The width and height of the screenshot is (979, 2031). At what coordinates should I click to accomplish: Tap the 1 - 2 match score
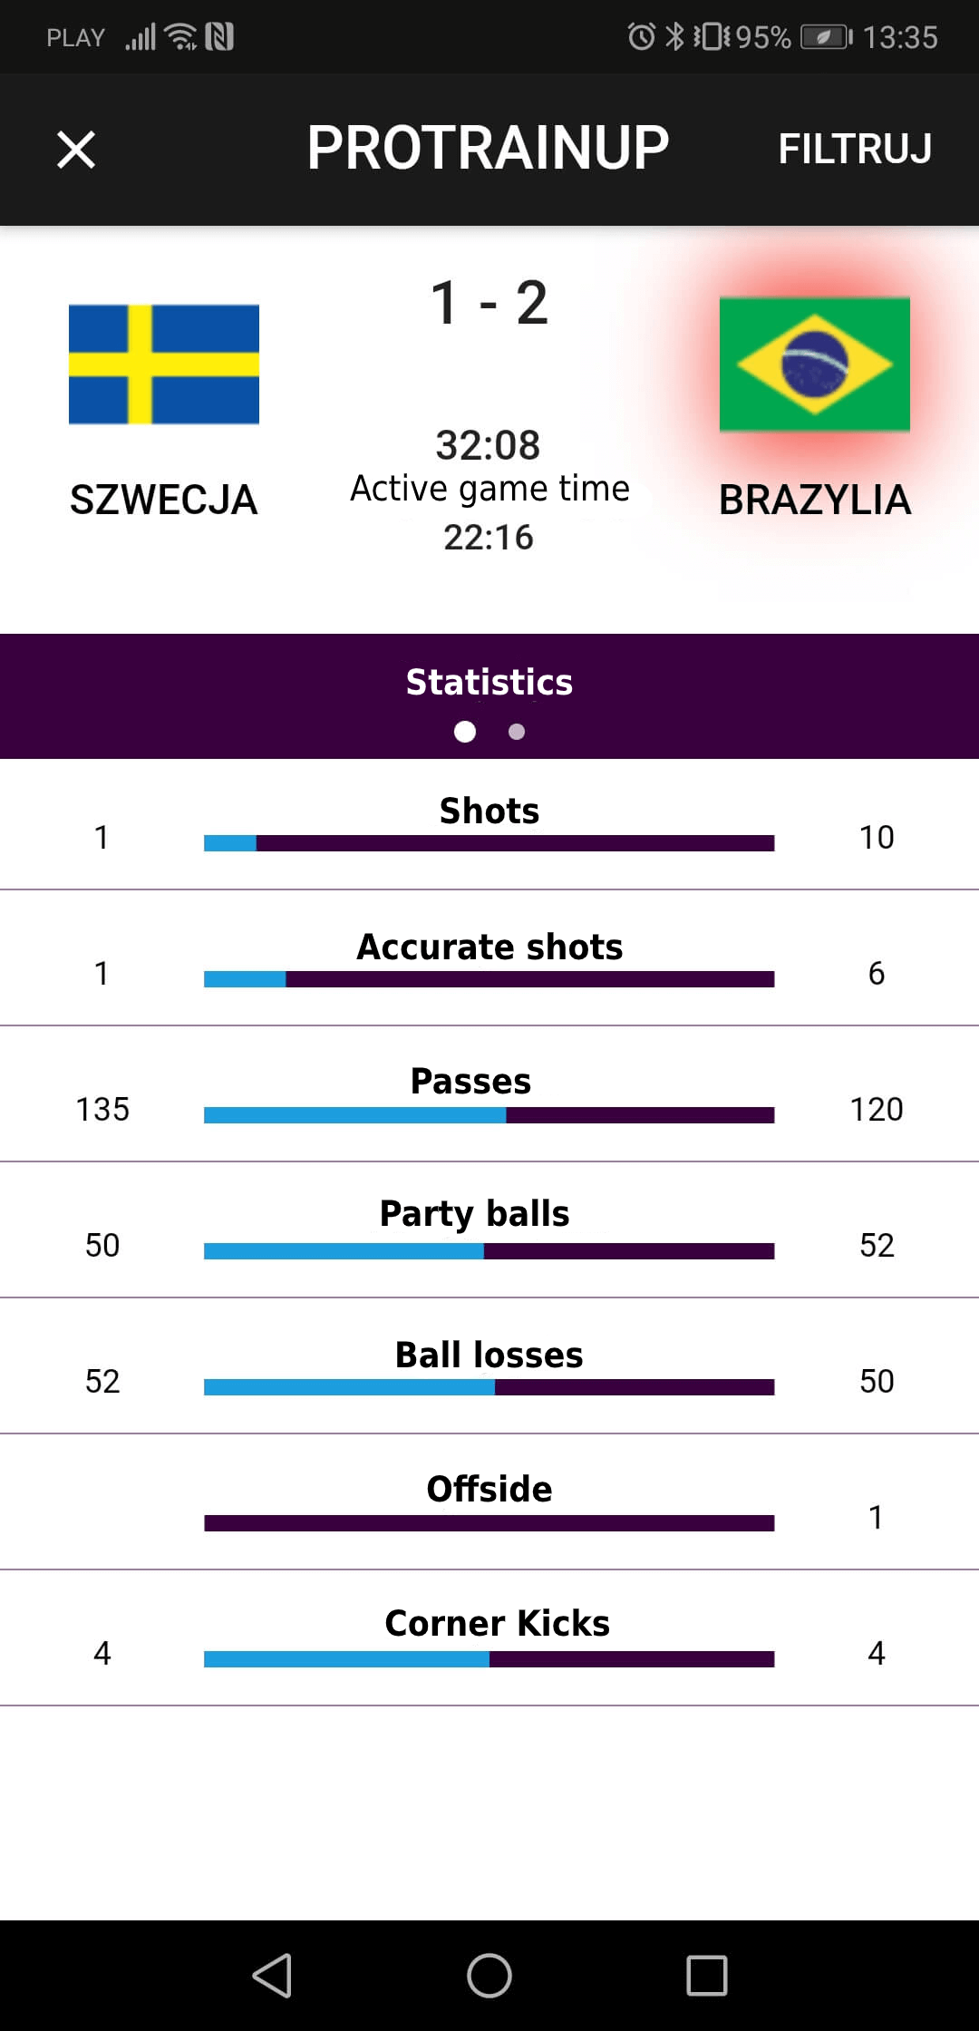pyautogui.click(x=489, y=303)
